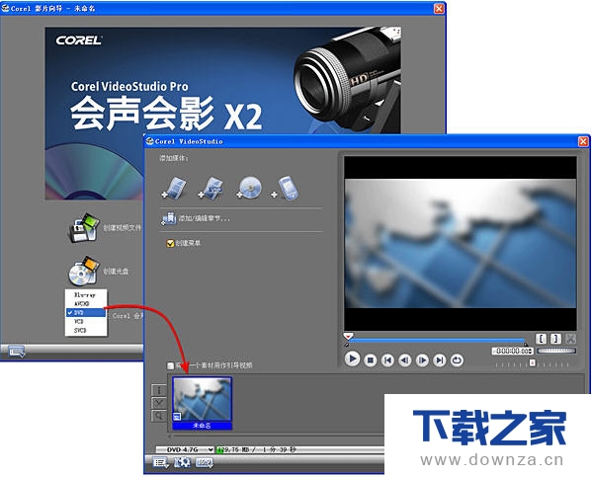
Task: Toggle the create menu checkbox
Action: coord(170,243)
